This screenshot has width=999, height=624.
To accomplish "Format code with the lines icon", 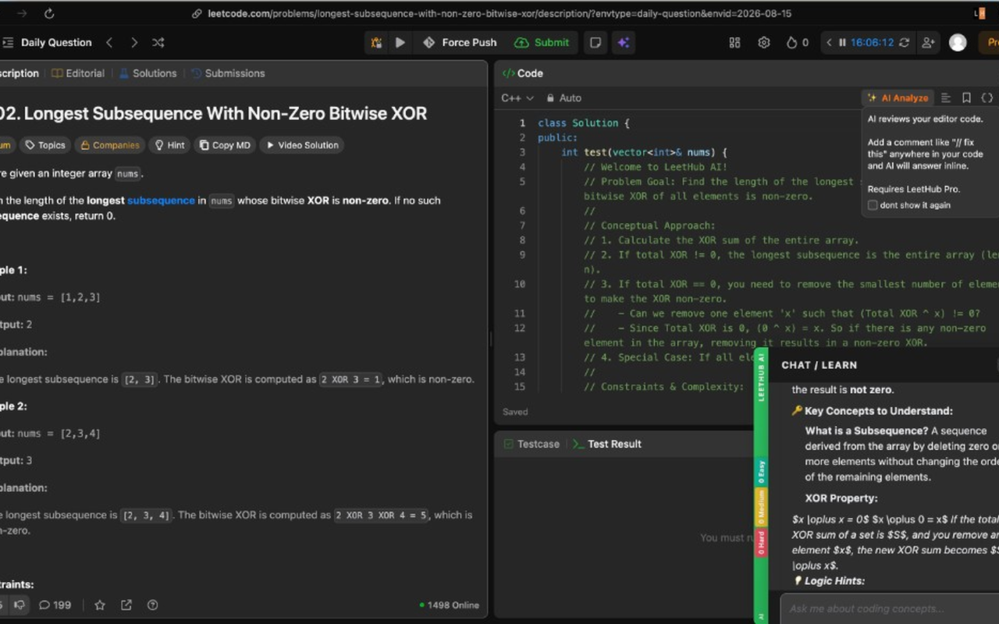I will point(946,98).
